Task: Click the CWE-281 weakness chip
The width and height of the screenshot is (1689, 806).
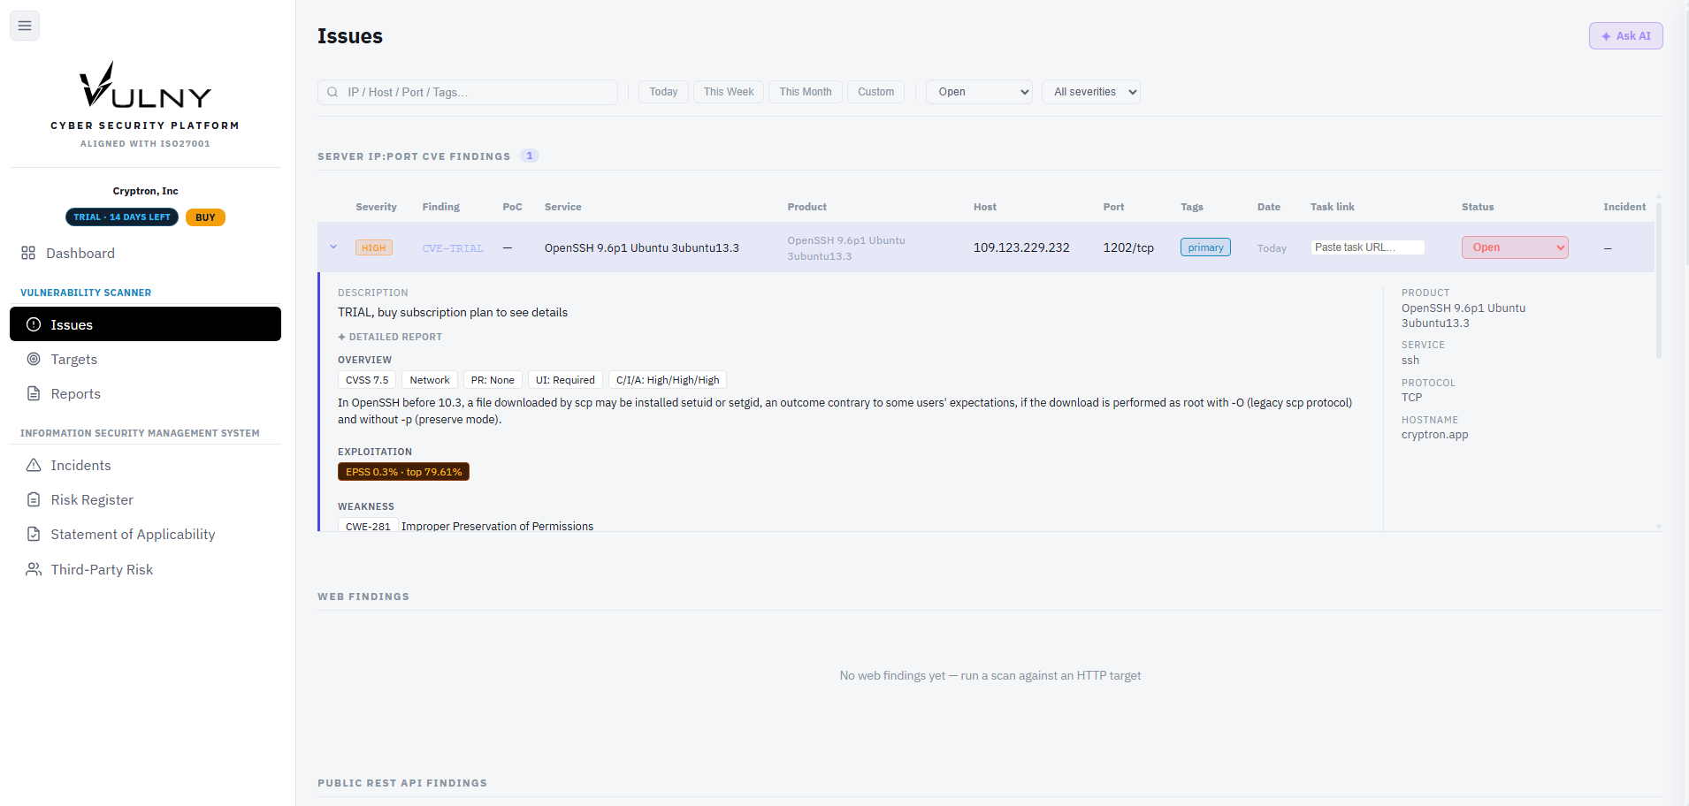Action: click(x=368, y=526)
